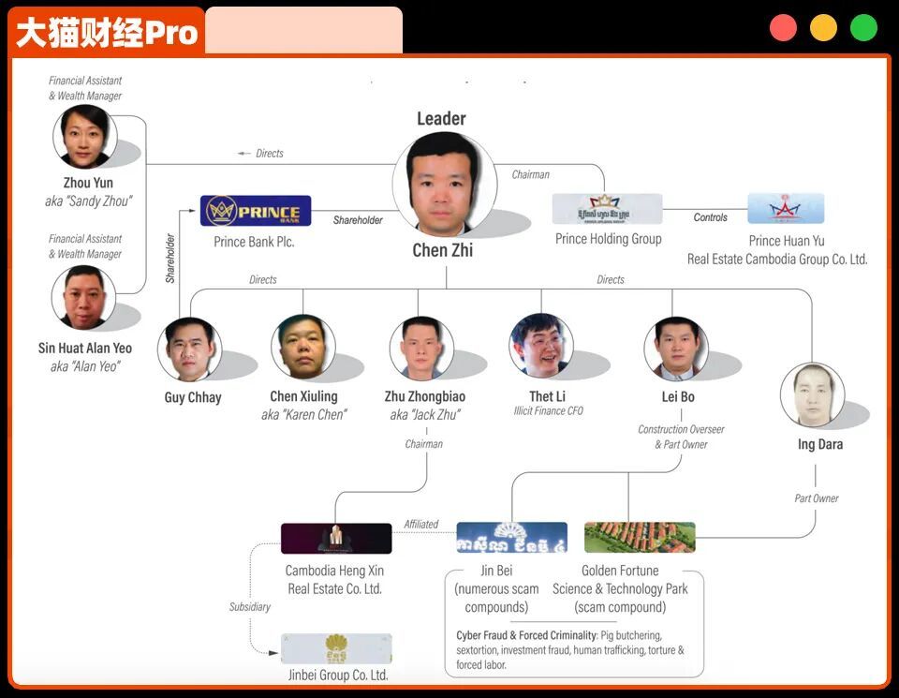Click "Financial Assistant & Wealth Manager" above Zhou Yun
Viewport: 899px width, 698px height.
(85, 88)
